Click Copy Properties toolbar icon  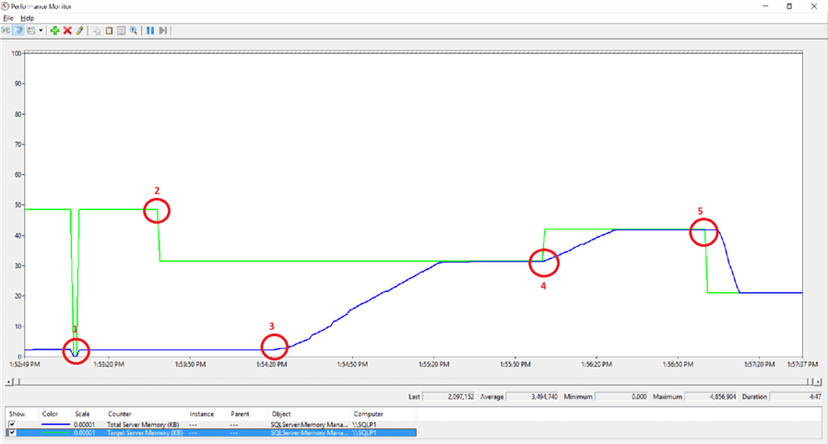coord(97,30)
